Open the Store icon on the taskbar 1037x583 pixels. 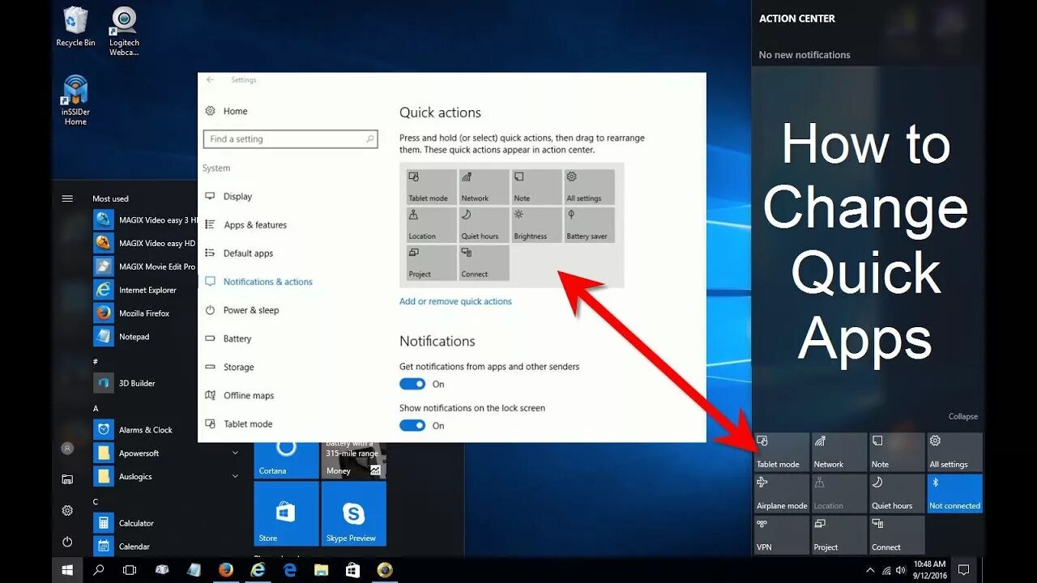(352, 570)
